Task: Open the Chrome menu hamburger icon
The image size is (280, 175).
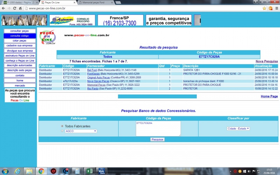Action: pos(276,8)
